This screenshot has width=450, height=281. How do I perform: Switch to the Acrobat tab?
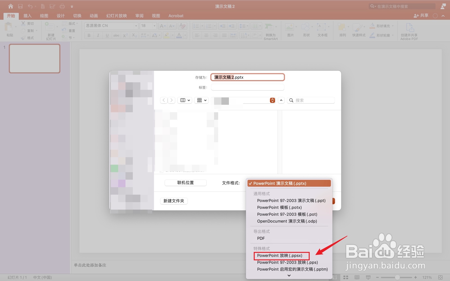pyautogui.click(x=176, y=16)
